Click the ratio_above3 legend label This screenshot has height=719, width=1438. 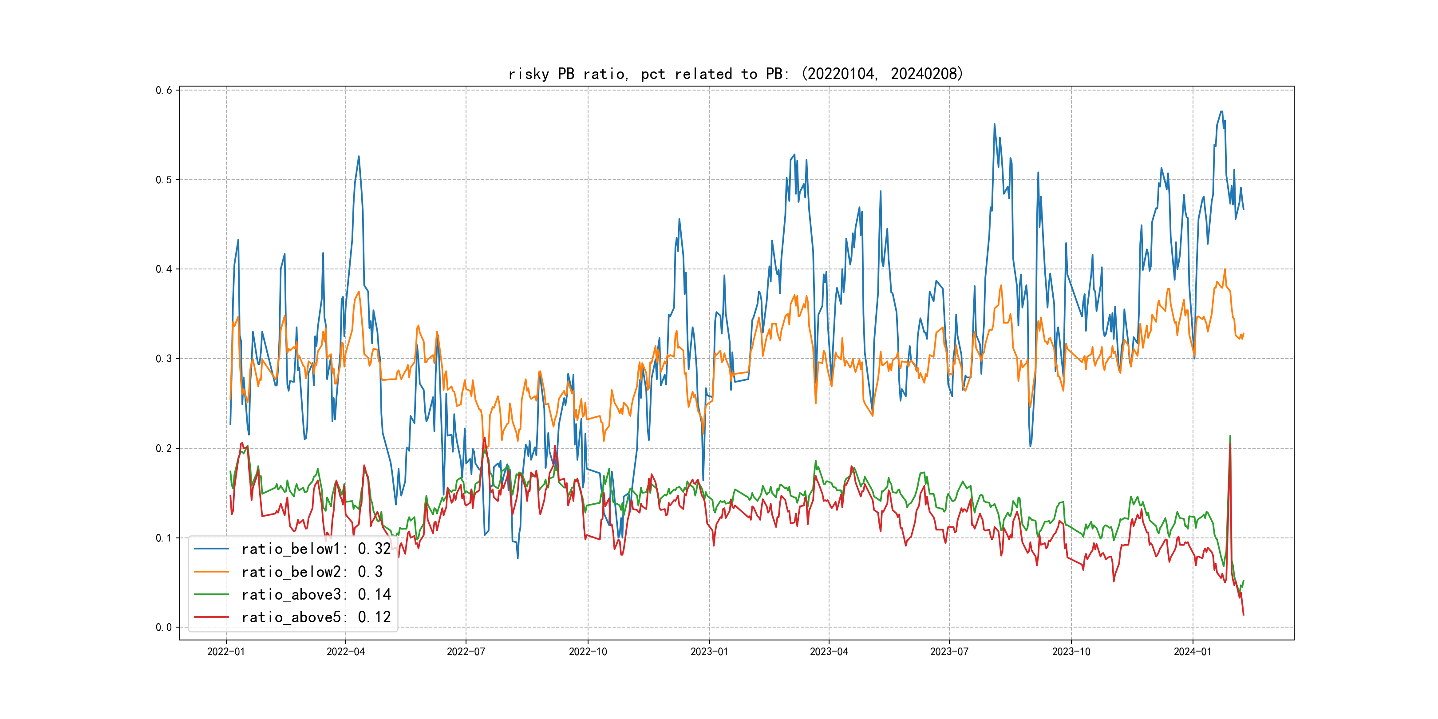pyautogui.click(x=316, y=595)
